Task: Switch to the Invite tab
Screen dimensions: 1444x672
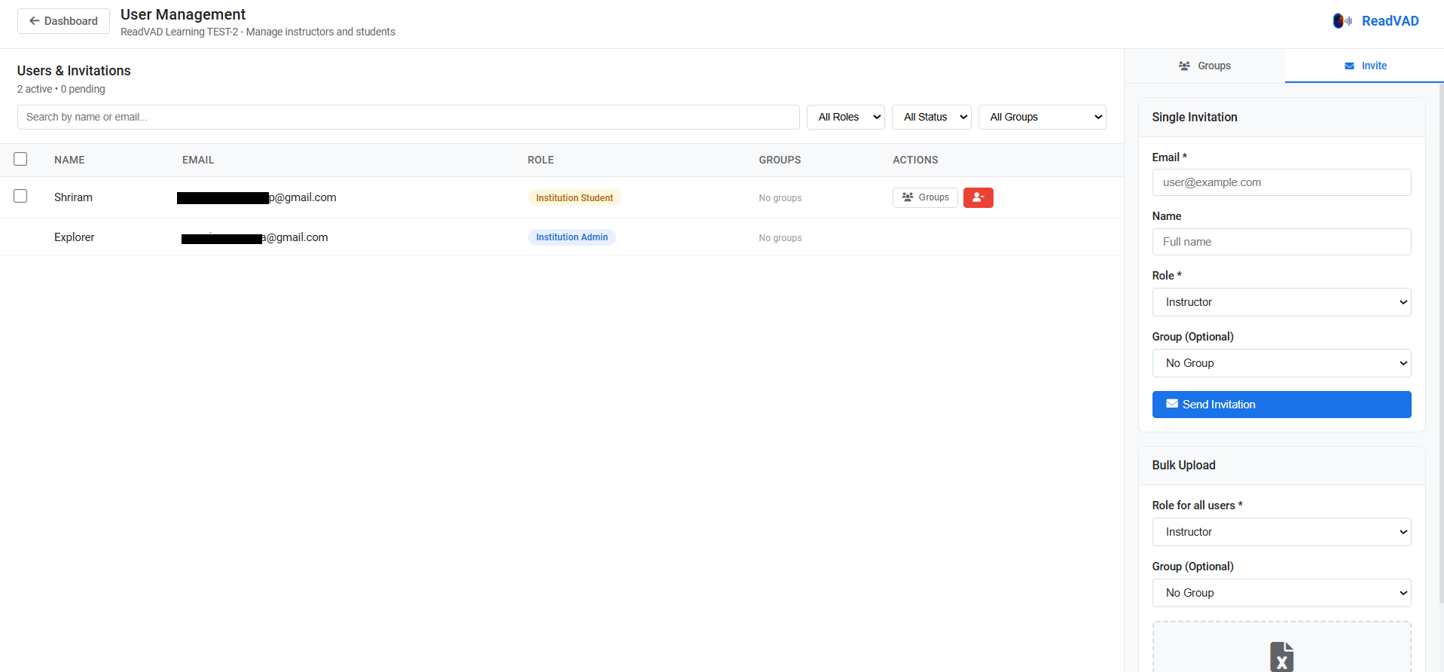Action: pyautogui.click(x=1365, y=66)
